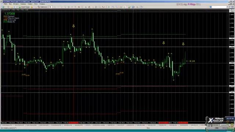The width and height of the screenshot is (235, 132).
Task: Select the cursor arrow tool
Action: (x=51, y=7)
